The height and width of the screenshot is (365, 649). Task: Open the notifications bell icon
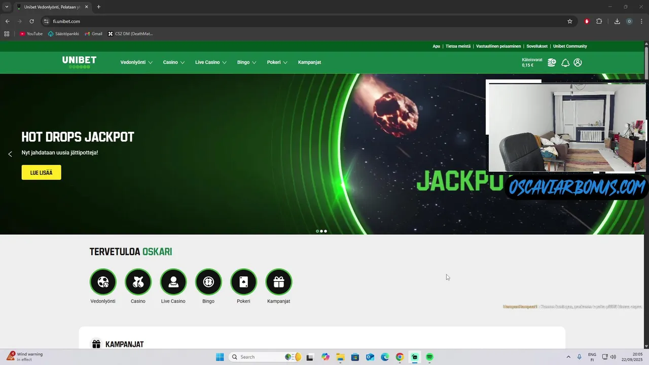pyautogui.click(x=565, y=63)
